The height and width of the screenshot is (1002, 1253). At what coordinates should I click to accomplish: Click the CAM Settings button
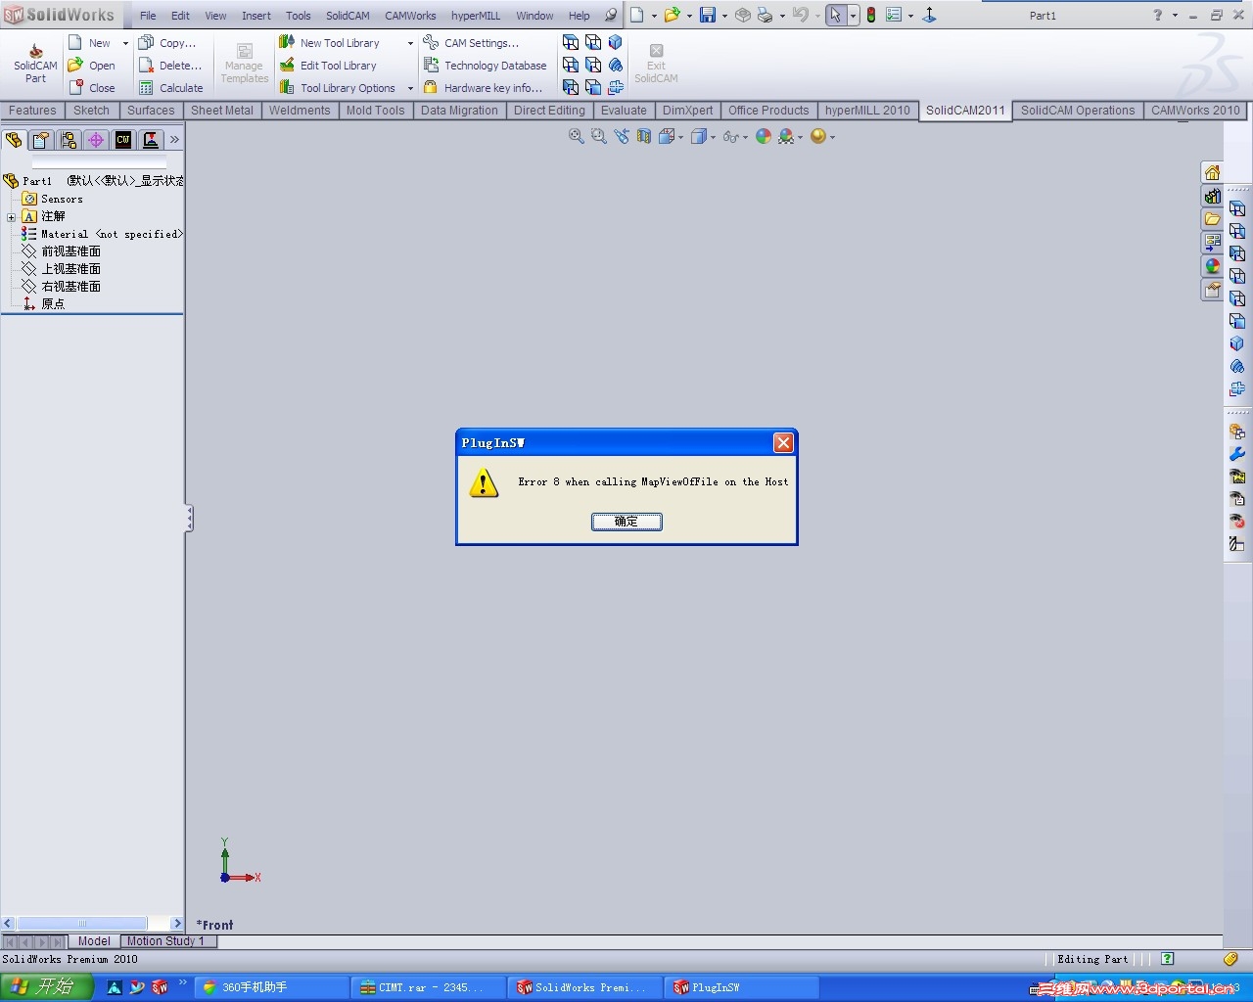click(471, 43)
